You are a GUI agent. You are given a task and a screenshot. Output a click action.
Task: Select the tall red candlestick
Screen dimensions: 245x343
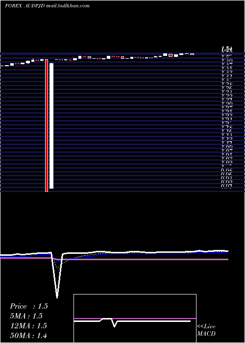tap(47, 125)
